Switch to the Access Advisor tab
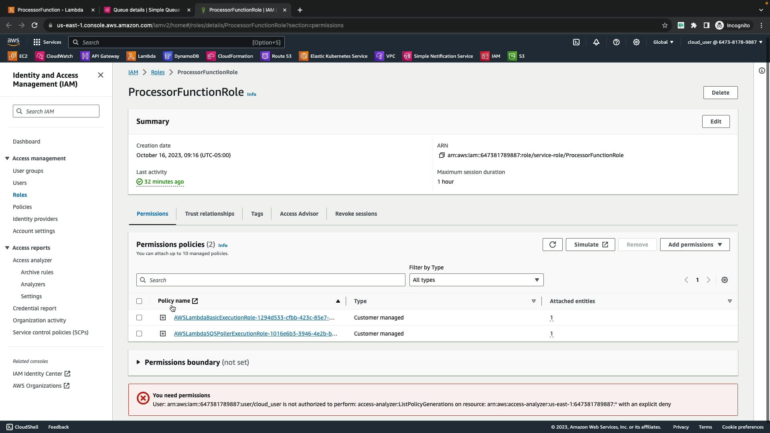 coord(299,214)
